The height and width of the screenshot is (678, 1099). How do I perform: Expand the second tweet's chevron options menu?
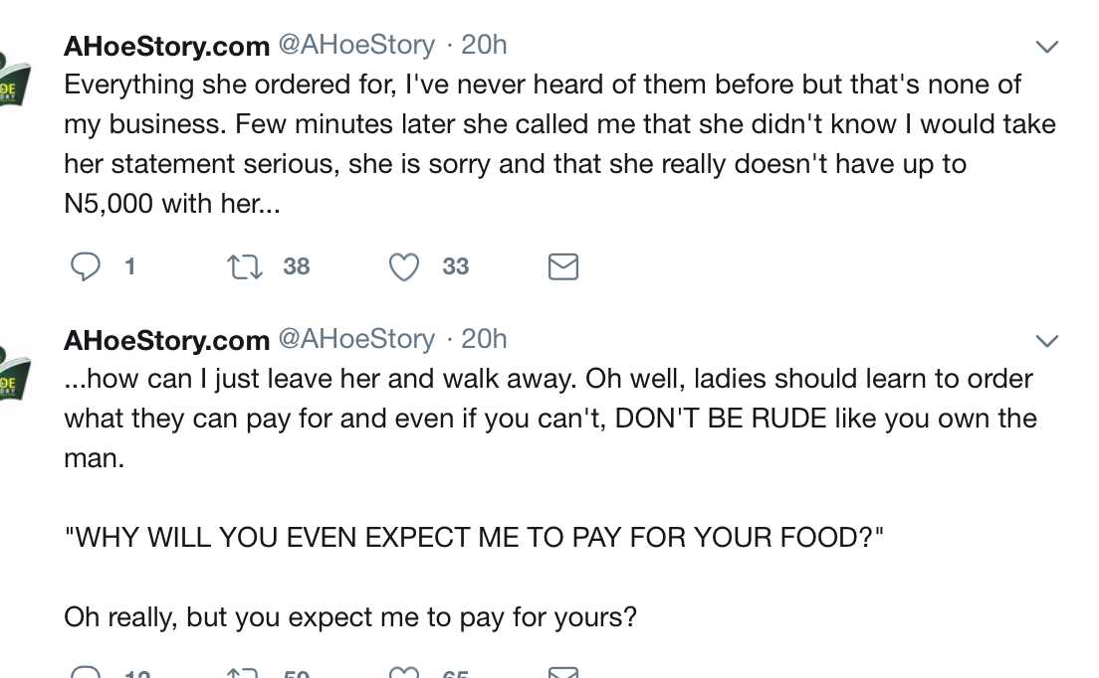point(1046,341)
